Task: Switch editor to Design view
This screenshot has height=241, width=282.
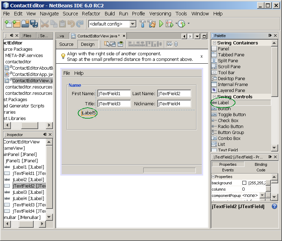Action: click(88, 44)
